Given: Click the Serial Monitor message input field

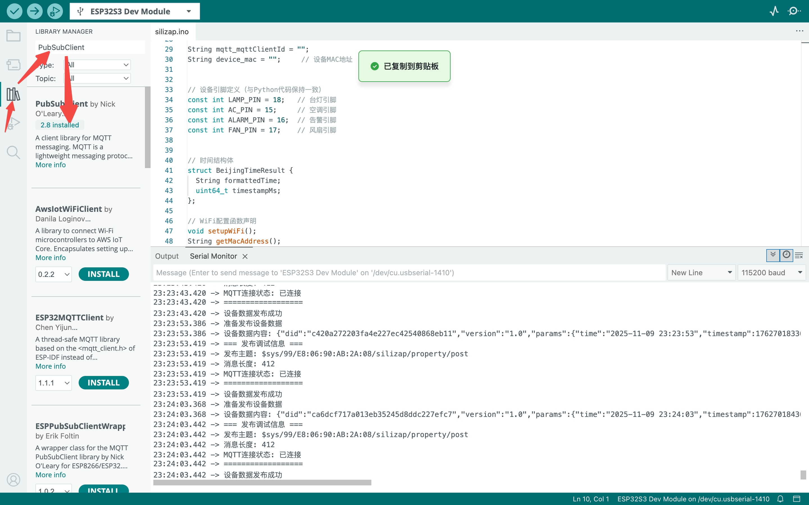Looking at the screenshot, I should coord(401,272).
